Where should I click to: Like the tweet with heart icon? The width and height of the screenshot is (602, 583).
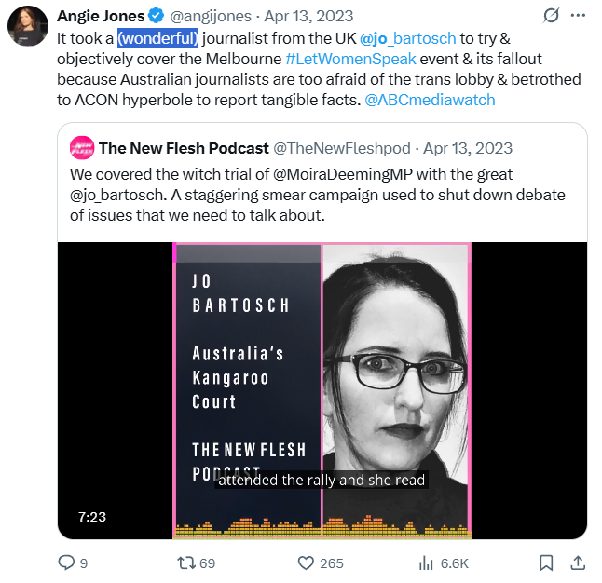pyautogui.click(x=307, y=563)
